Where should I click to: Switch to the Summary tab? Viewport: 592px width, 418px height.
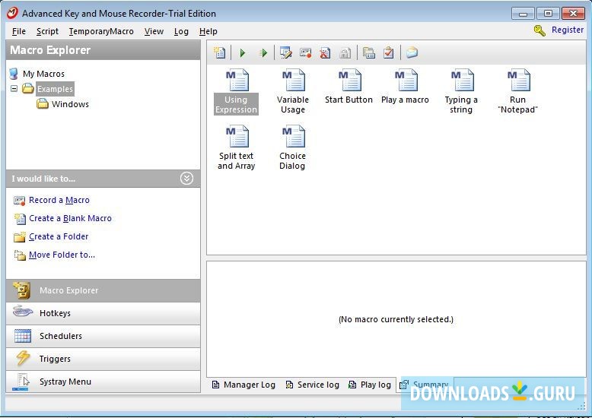tap(425, 385)
